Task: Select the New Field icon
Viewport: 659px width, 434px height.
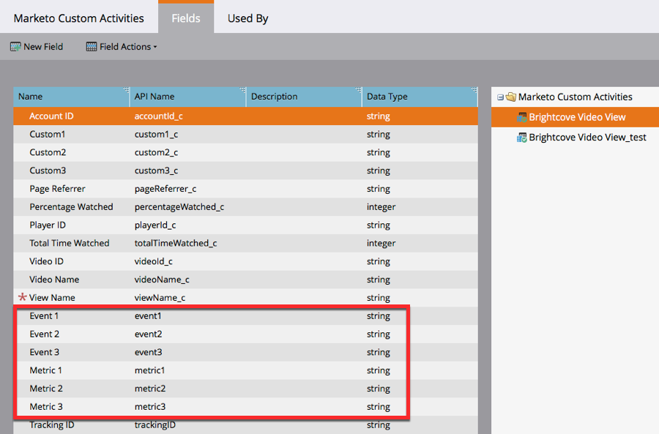Action: pos(15,46)
